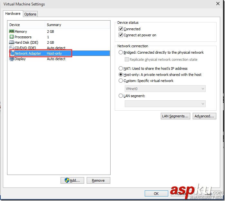This screenshot has width=225, height=201.
Task: Confirm settings with the OK button
Action: tap(156, 194)
